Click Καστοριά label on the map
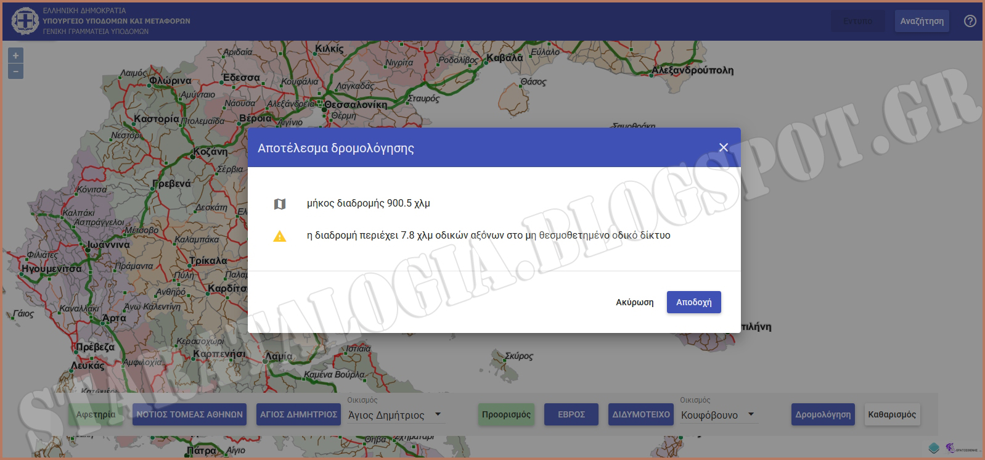Screen dimensions: 985x460 pyautogui.click(x=157, y=119)
